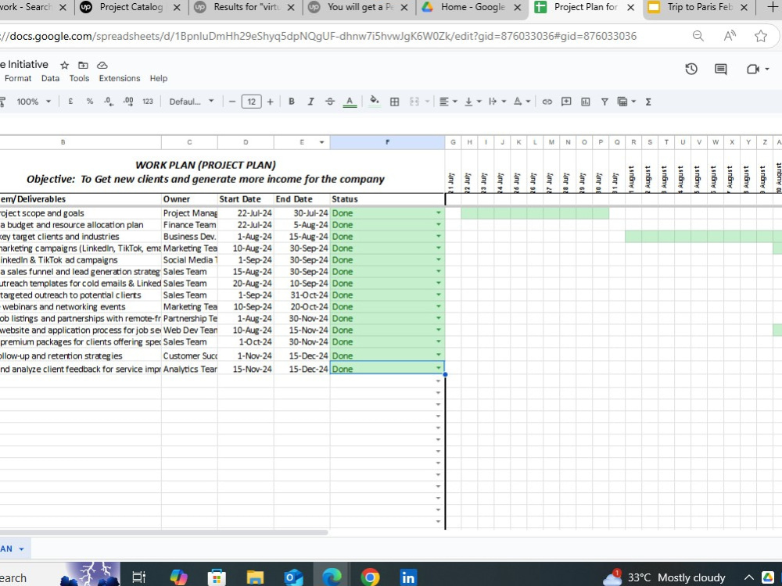The width and height of the screenshot is (782, 586).
Task: Open fill color paint bucket
Action: (x=374, y=102)
